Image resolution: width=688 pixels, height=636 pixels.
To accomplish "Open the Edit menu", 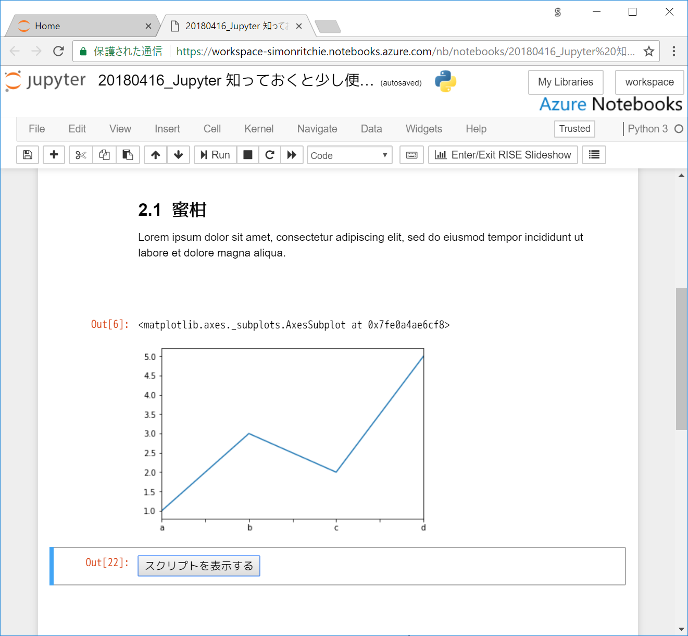I will pyautogui.click(x=77, y=129).
